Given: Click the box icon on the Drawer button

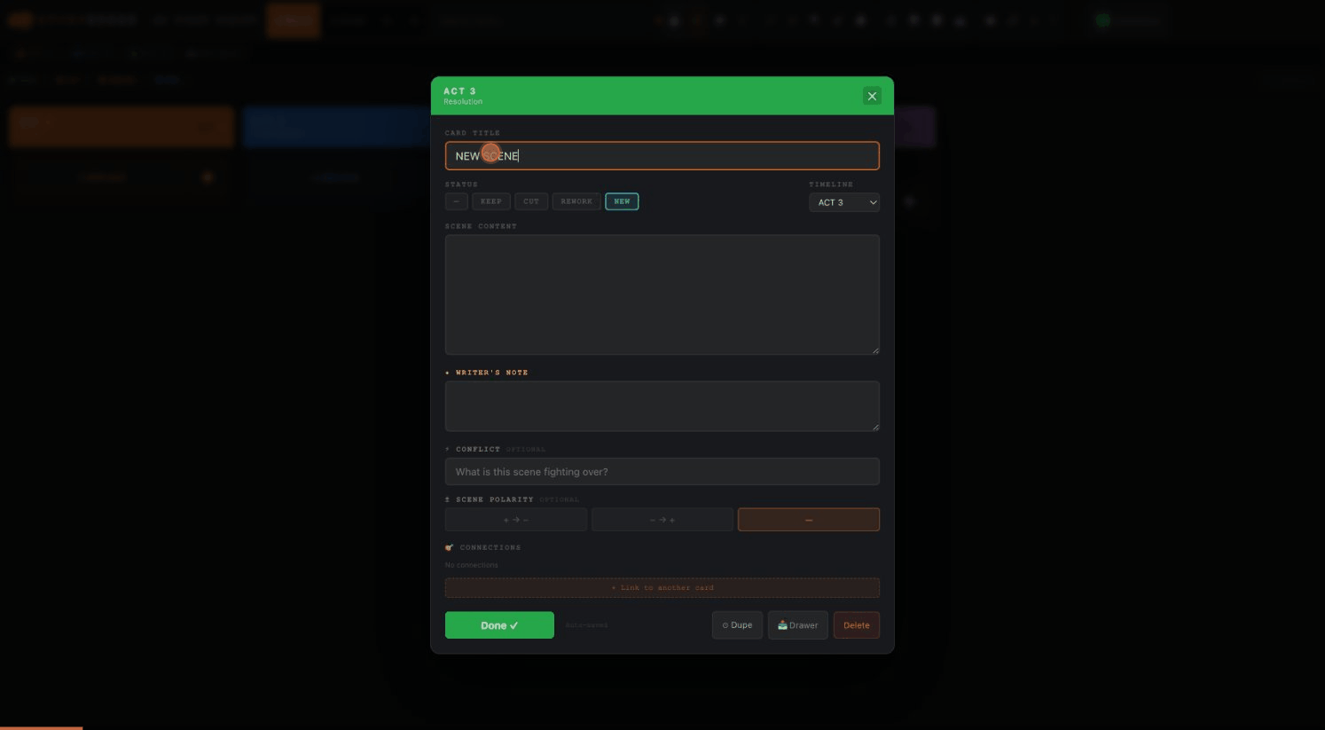Looking at the screenshot, I should pos(782,625).
